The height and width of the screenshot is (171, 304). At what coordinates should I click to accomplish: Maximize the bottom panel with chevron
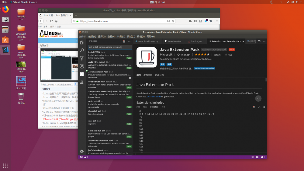click(x=259, y=107)
